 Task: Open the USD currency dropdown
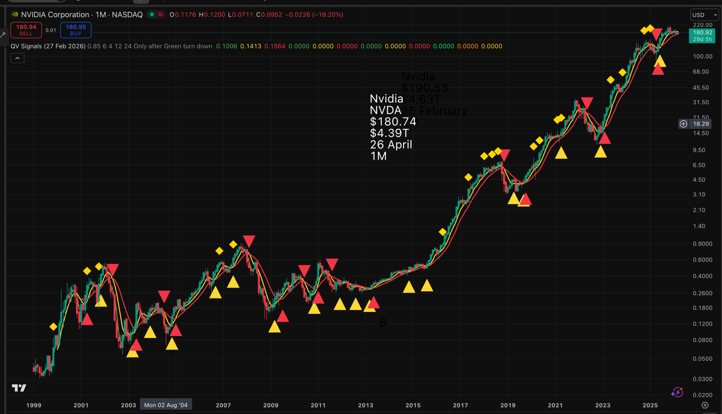click(x=704, y=15)
